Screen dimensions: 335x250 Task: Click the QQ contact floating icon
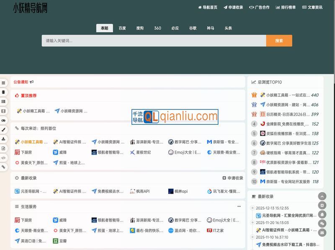pyautogui.click(x=322, y=214)
